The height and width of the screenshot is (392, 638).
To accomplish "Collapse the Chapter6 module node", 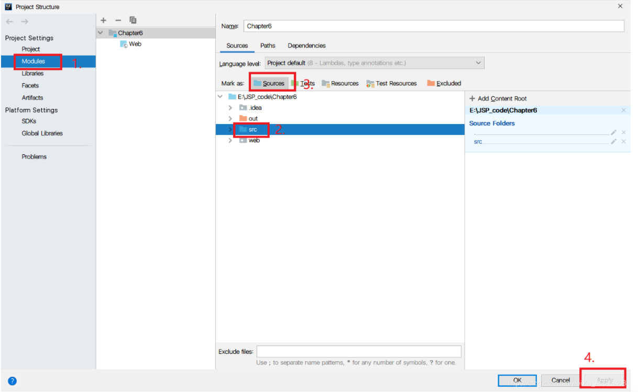I will (101, 33).
